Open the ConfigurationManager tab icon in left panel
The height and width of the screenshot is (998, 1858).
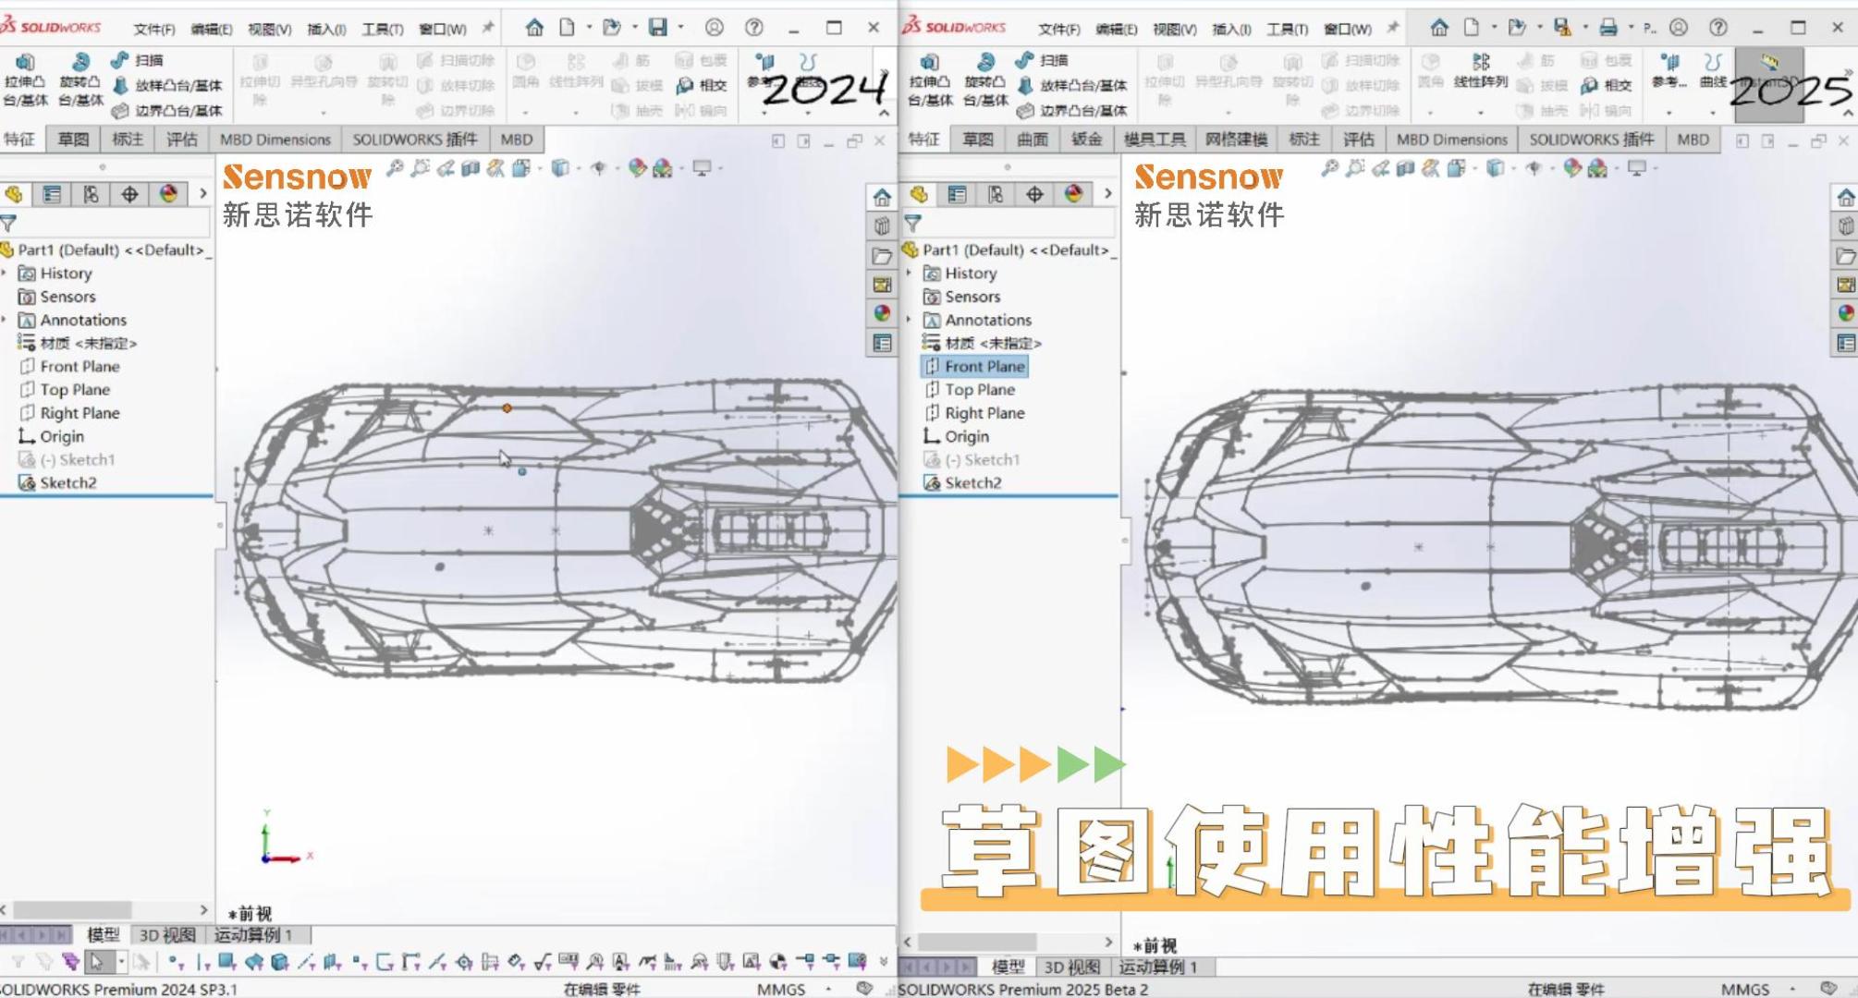tap(91, 194)
